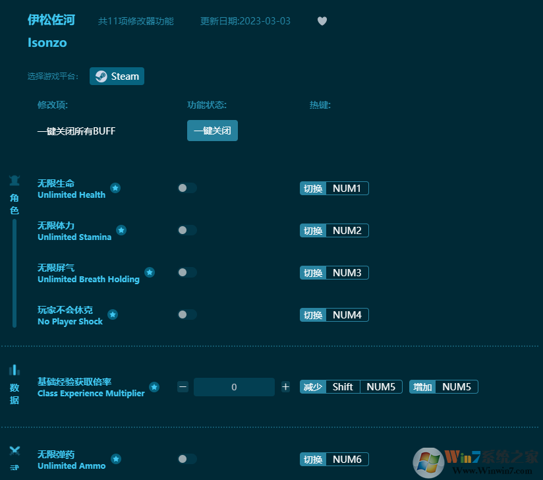Click the data category bar chart icon
The height and width of the screenshot is (480, 543).
tap(14, 370)
